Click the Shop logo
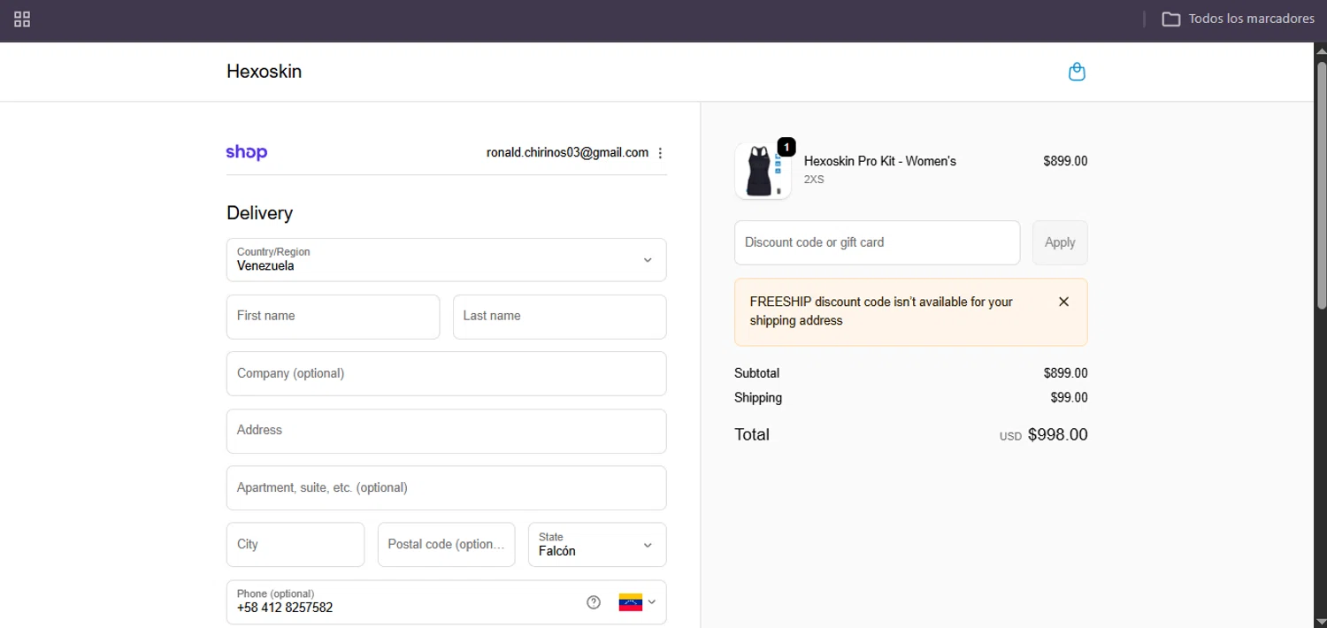 coord(247,152)
